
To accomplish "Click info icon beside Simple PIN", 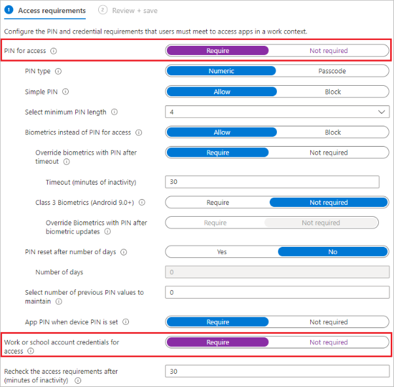I will coord(65,92).
